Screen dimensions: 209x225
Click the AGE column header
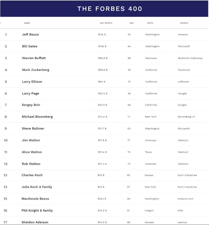132,23
